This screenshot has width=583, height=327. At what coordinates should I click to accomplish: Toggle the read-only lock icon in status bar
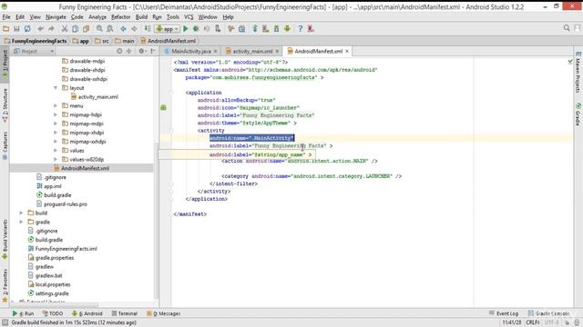(567, 322)
